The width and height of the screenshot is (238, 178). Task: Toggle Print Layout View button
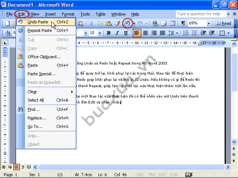16,167
